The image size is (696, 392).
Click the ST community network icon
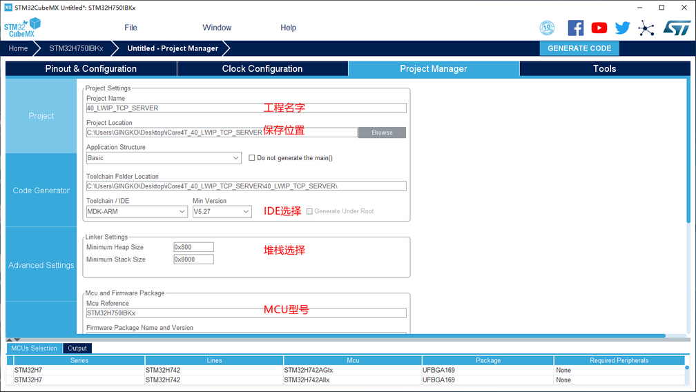pyautogui.click(x=646, y=28)
